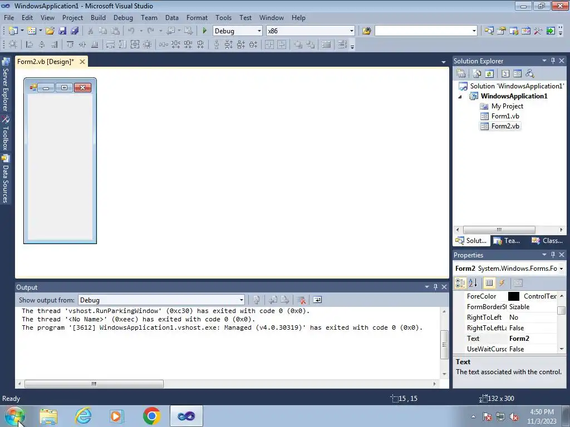Switch to the Class View tab
The height and width of the screenshot is (427, 570).
click(x=548, y=241)
